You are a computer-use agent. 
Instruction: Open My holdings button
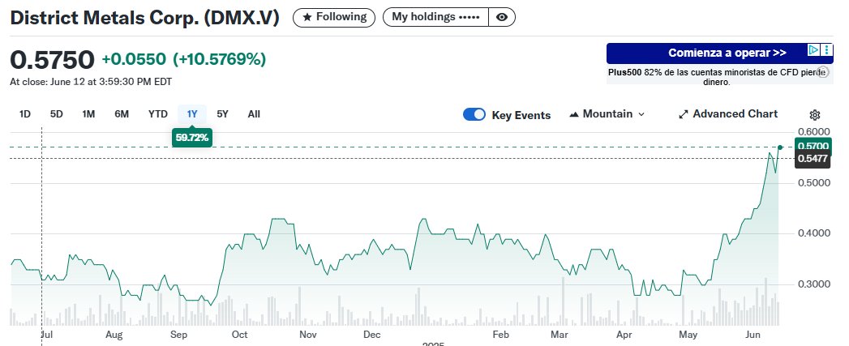click(x=436, y=17)
